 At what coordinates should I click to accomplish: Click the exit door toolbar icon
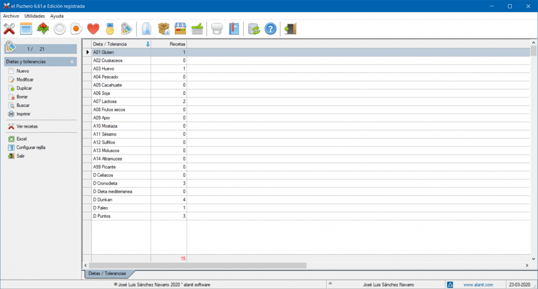(x=289, y=28)
